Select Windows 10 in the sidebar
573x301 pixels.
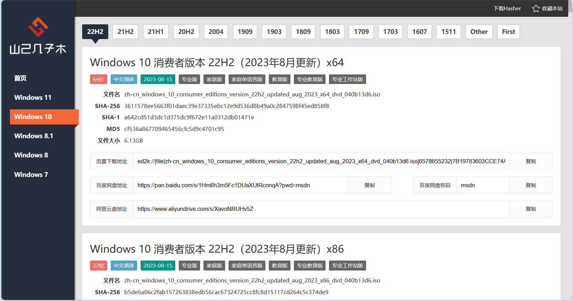pos(44,117)
